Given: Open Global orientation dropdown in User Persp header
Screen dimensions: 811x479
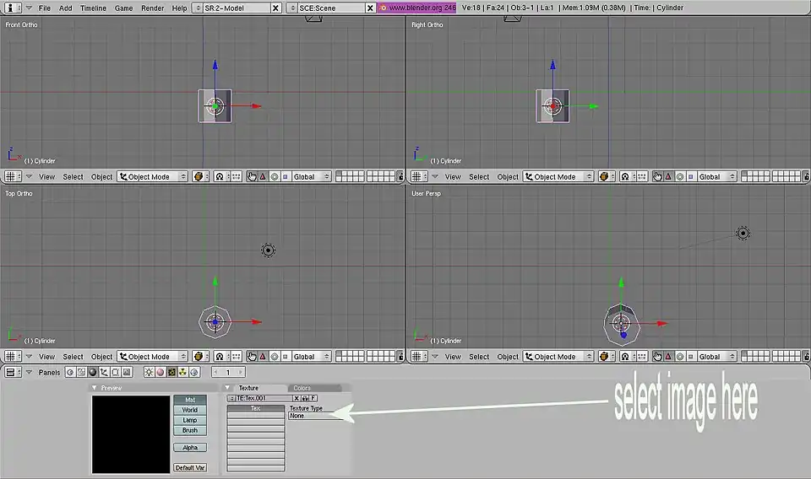Looking at the screenshot, I should coord(716,357).
